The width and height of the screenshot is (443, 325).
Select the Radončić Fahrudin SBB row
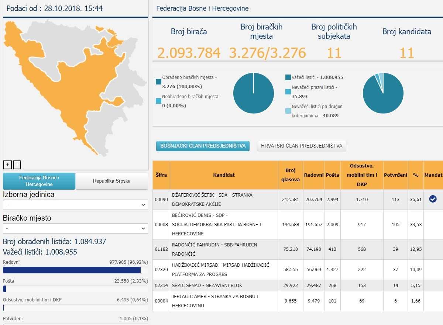224,249
